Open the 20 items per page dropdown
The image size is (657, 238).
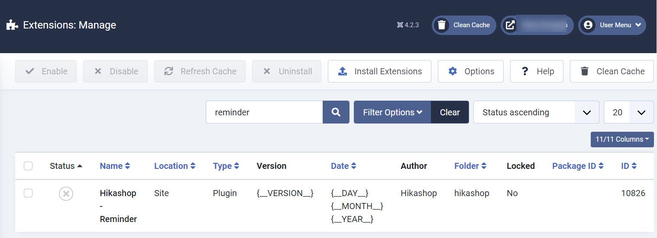(628, 112)
